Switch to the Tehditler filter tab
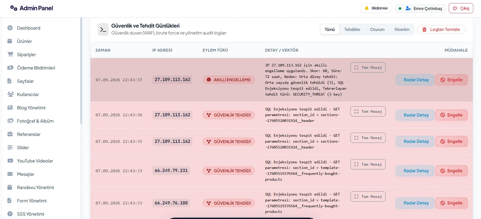 coord(352,29)
